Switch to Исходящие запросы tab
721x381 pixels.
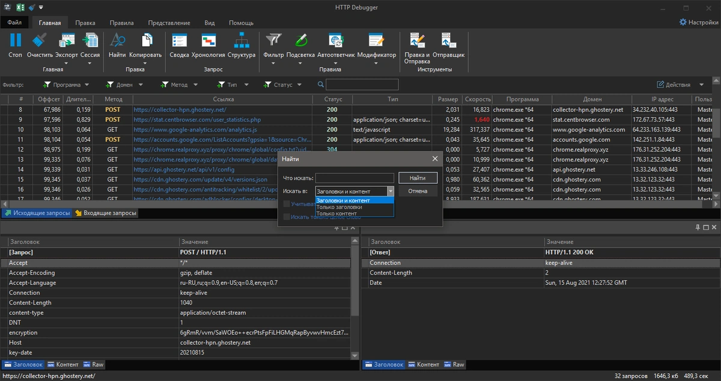coord(37,213)
